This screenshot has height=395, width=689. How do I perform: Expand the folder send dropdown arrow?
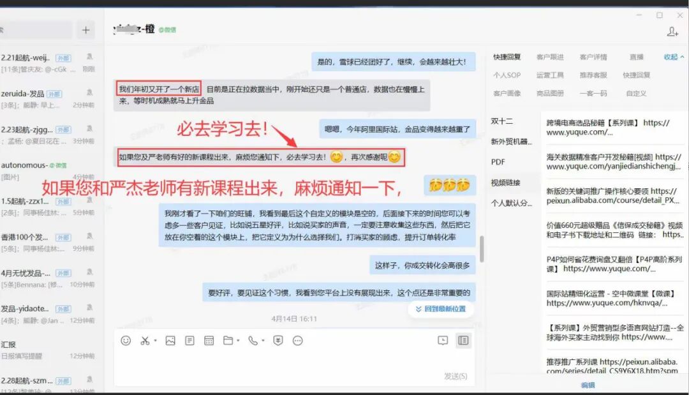click(238, 340)
